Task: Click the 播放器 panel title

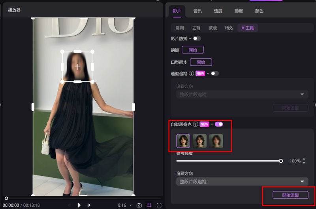Action: click(14, 10)
